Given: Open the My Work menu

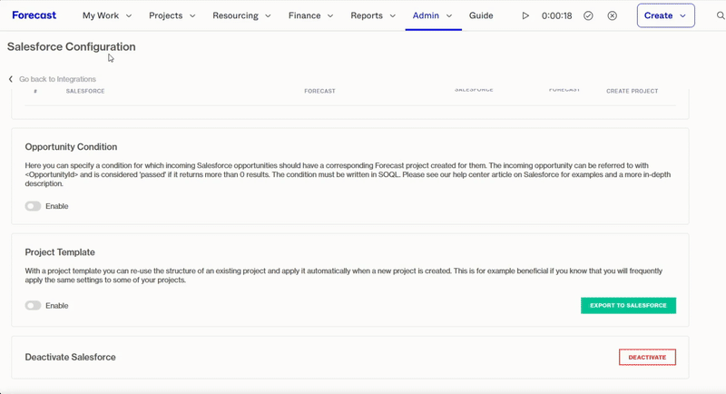Looking at the screenshot, I should tap(107, 15).
